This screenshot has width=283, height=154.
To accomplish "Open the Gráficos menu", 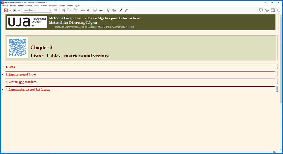I will click(x=44, y=6).
